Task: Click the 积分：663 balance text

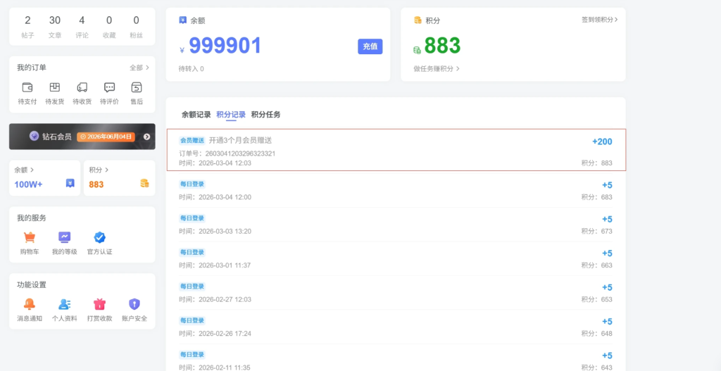Action: click(597, 265)
